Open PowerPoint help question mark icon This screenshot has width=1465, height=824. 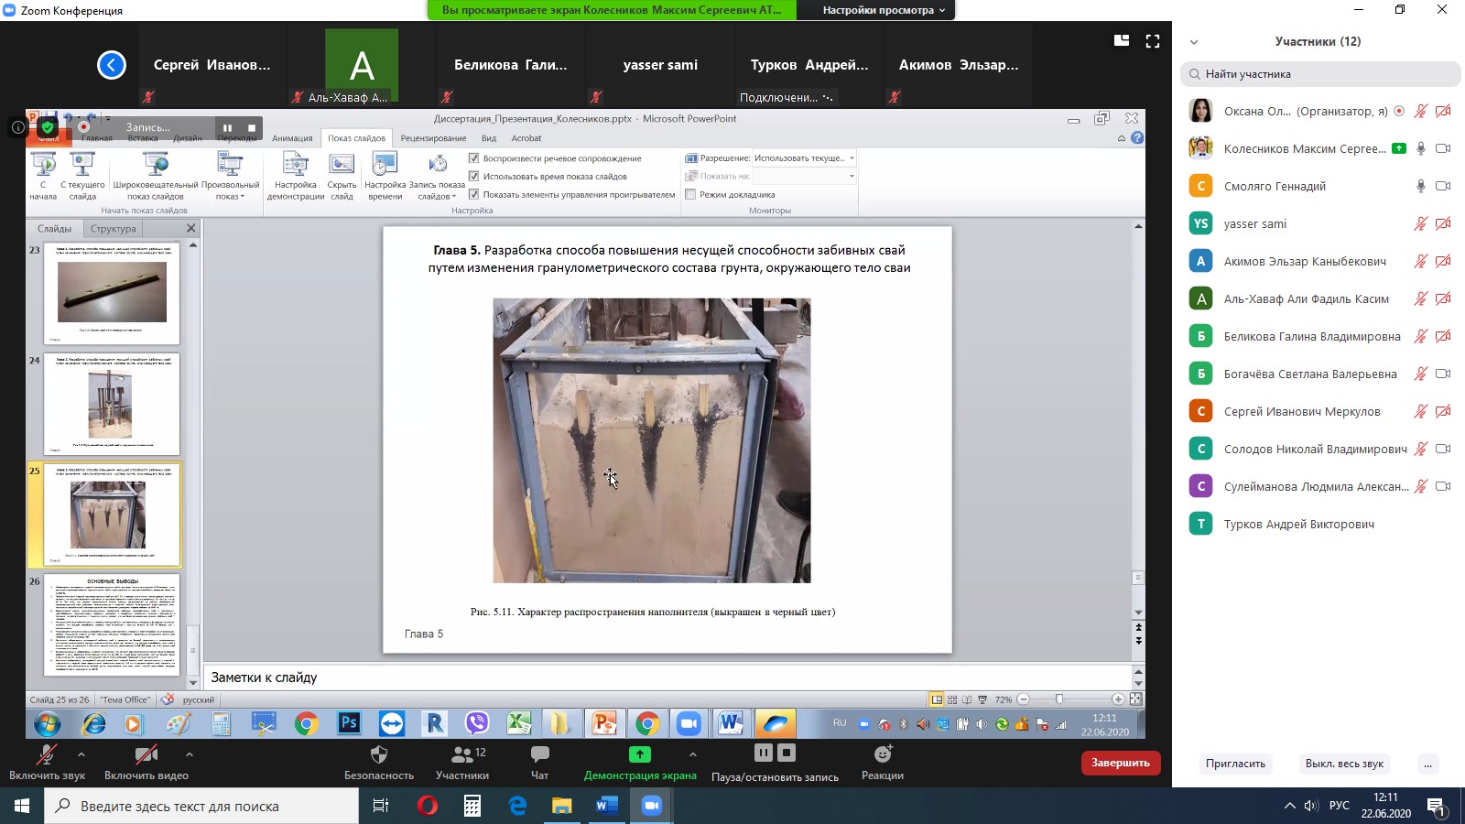[x=1137, y=138]
